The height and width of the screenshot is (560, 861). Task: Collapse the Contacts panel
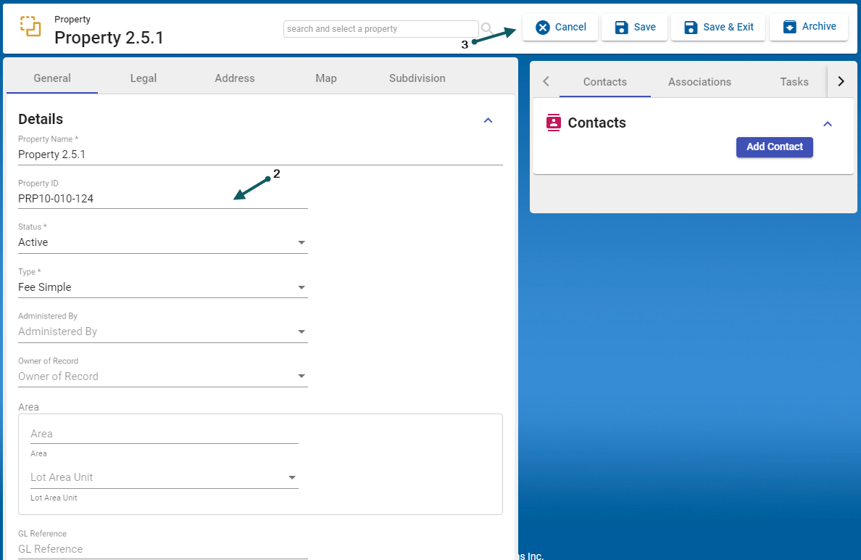point(828,124)
